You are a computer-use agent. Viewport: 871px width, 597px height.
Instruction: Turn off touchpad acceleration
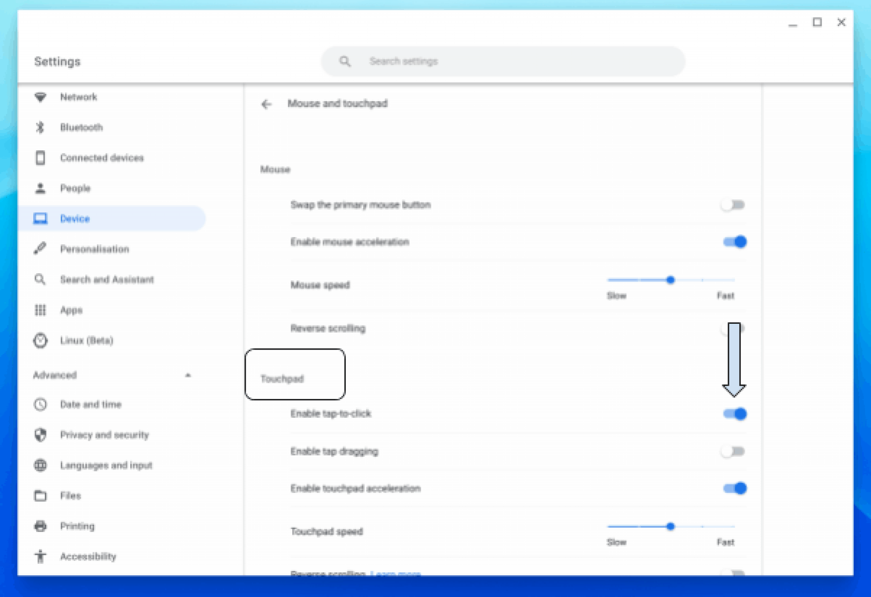(734, 488)
